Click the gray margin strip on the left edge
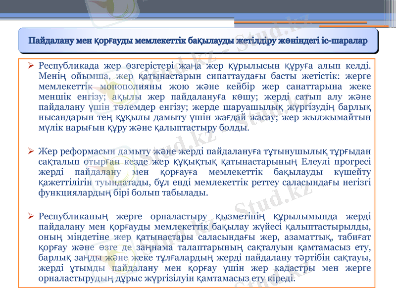Screen dimensions: 396x288 pyautogui.click(x=7, y=148)
